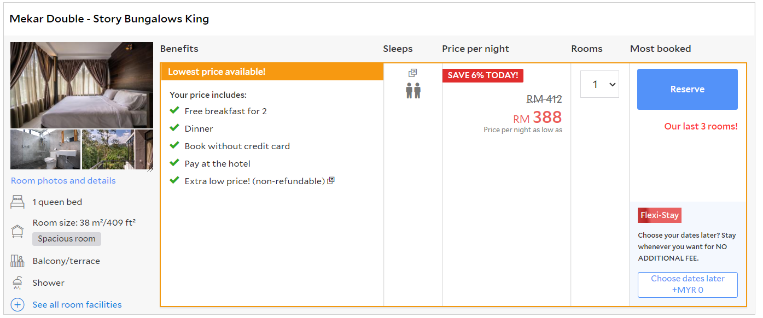
Task: View the bathroom thumbnail photo
Action: click(x=45, y=150)
